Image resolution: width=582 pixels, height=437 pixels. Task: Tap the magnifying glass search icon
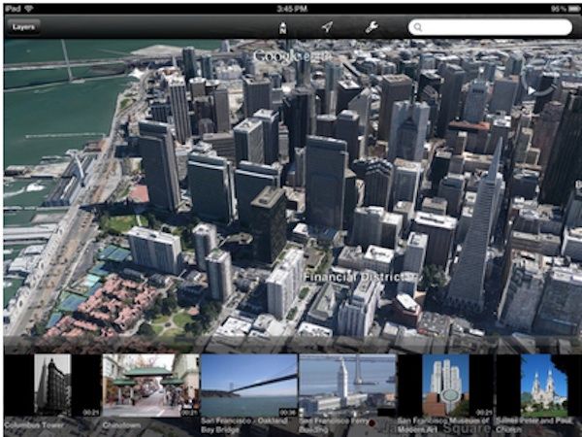[x=417, y=27]
